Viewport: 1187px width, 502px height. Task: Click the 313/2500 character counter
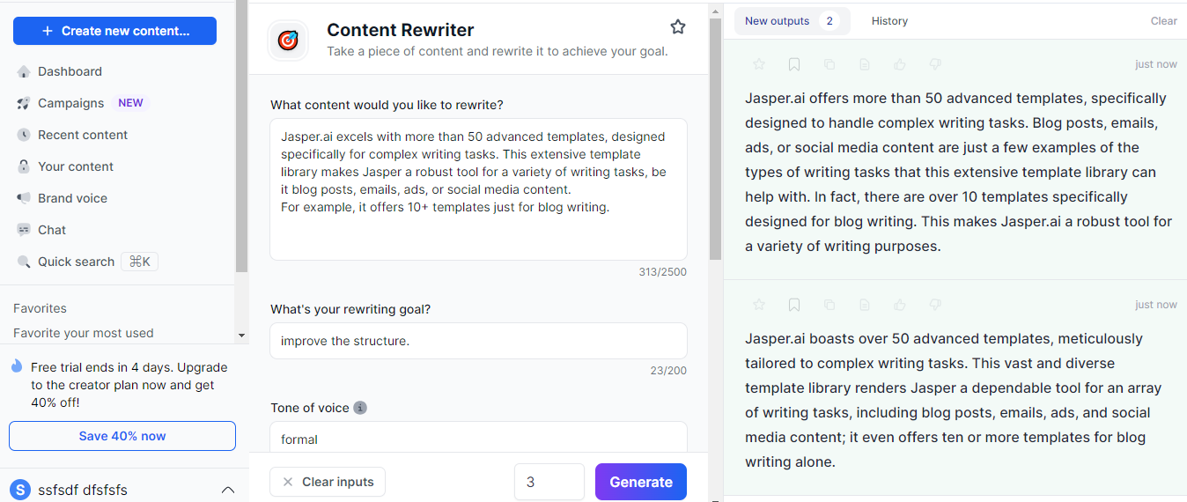pyautogui.click(x=663, y=272)
